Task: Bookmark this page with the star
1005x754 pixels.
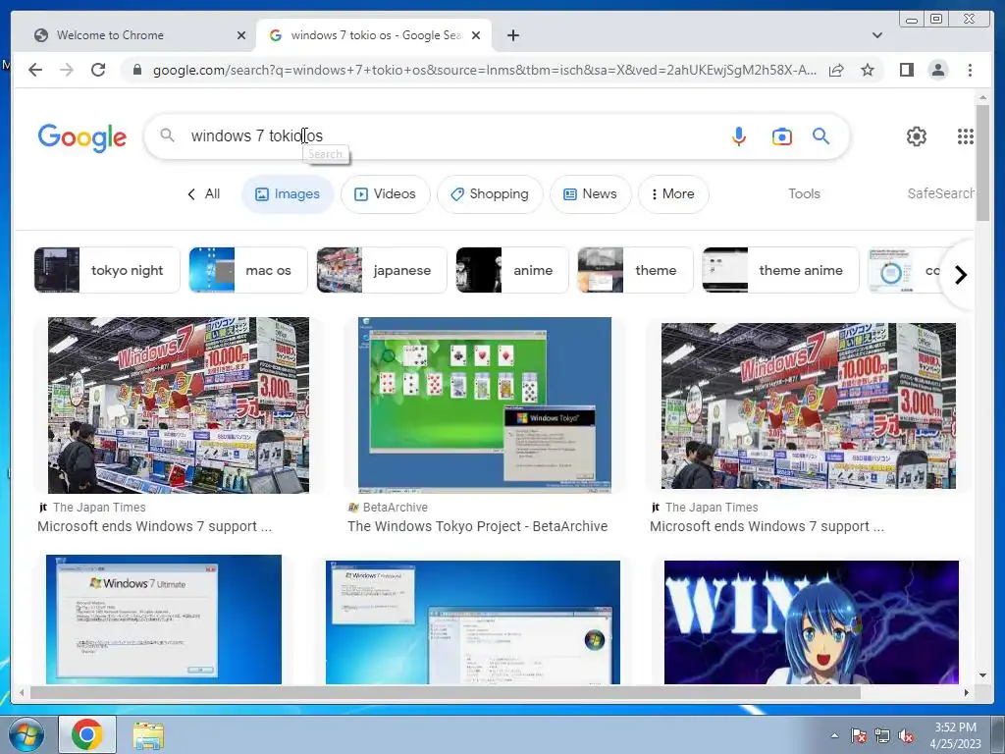Action: click(x=868, y=70)
